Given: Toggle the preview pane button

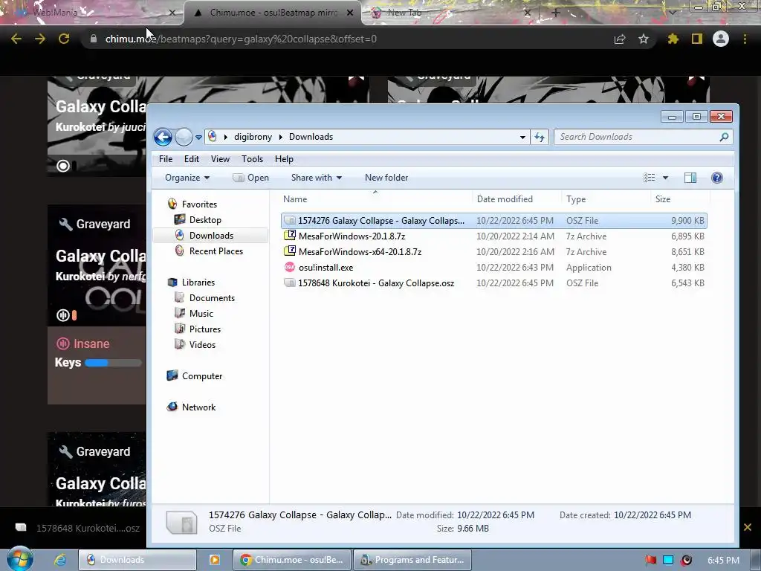Looking at the screenshot, I should (690, 178).
